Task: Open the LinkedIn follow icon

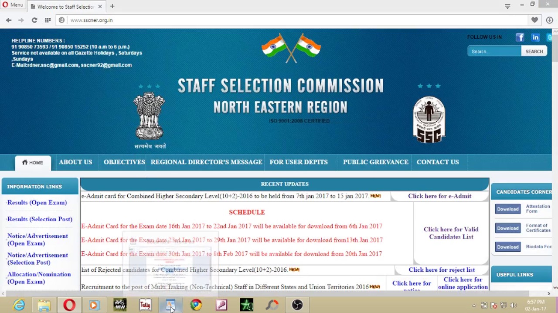Action: [x=535, y=37]
